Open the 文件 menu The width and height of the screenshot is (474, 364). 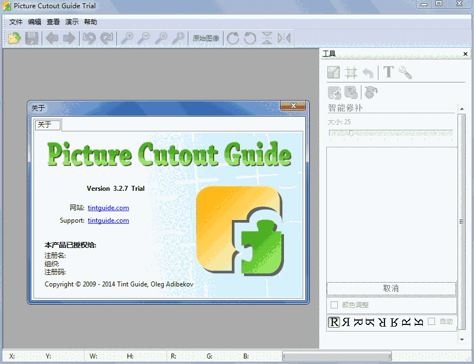tap(15, 22)
